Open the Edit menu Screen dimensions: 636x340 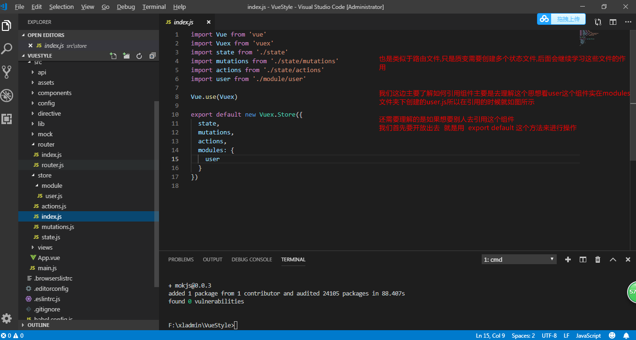click(x=37, y=7)
